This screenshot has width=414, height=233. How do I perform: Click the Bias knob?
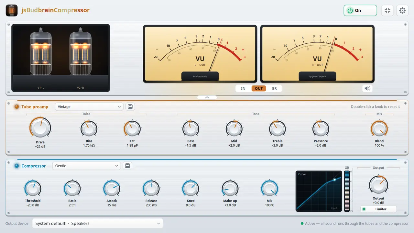[x=89, y=129]
